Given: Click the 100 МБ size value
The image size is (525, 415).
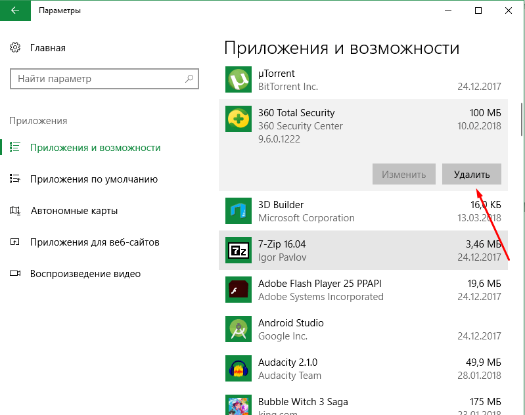Looking at the screenshot, I should click(485, 113).
